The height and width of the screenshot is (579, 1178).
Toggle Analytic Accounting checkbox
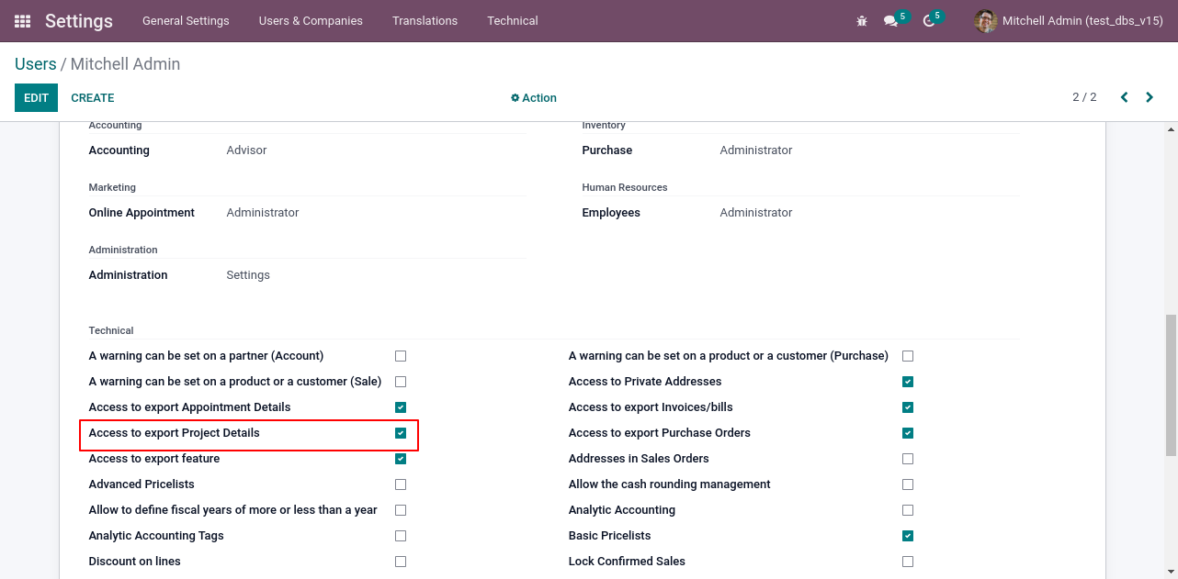[x=908, y=510]
